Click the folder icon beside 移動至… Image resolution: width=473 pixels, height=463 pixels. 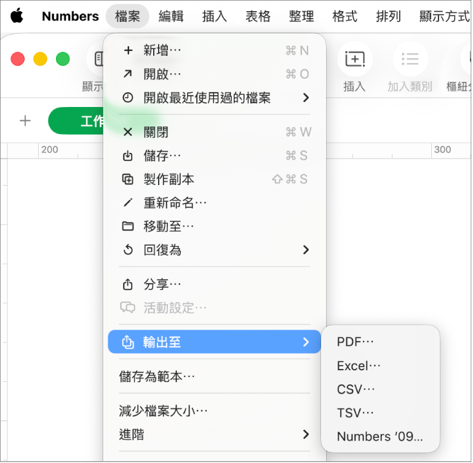coord(128,226)
